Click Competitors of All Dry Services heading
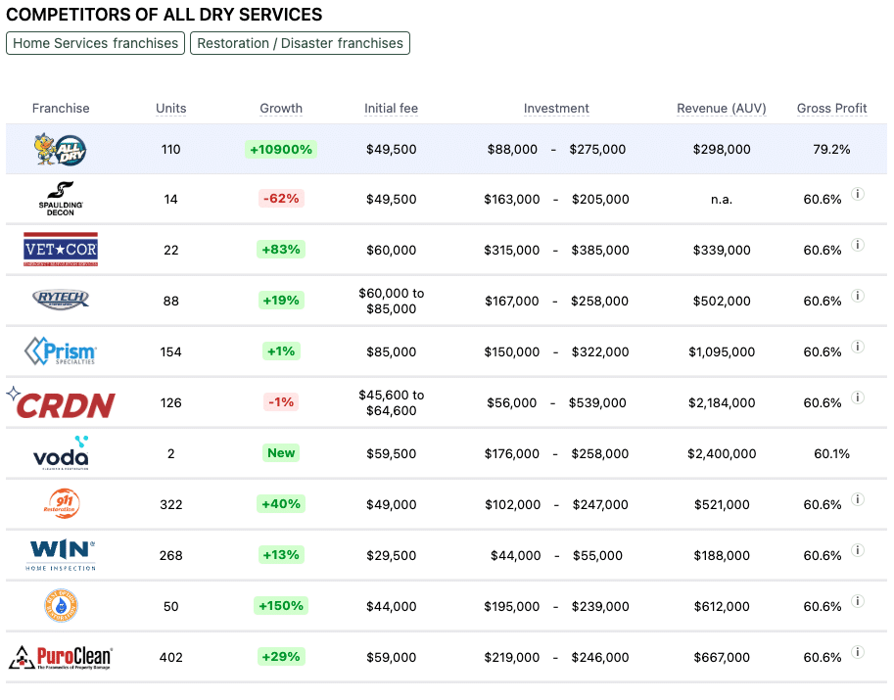This screenshot has width=894, height=700. tap(165, 15)
